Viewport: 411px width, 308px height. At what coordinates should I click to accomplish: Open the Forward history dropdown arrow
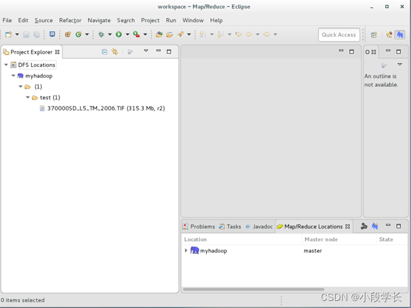[275, 34]
